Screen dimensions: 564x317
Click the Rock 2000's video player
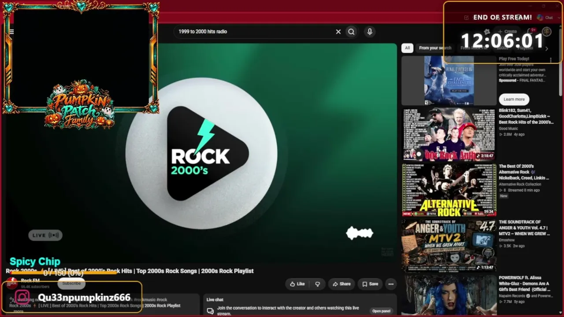pos(201,153)
